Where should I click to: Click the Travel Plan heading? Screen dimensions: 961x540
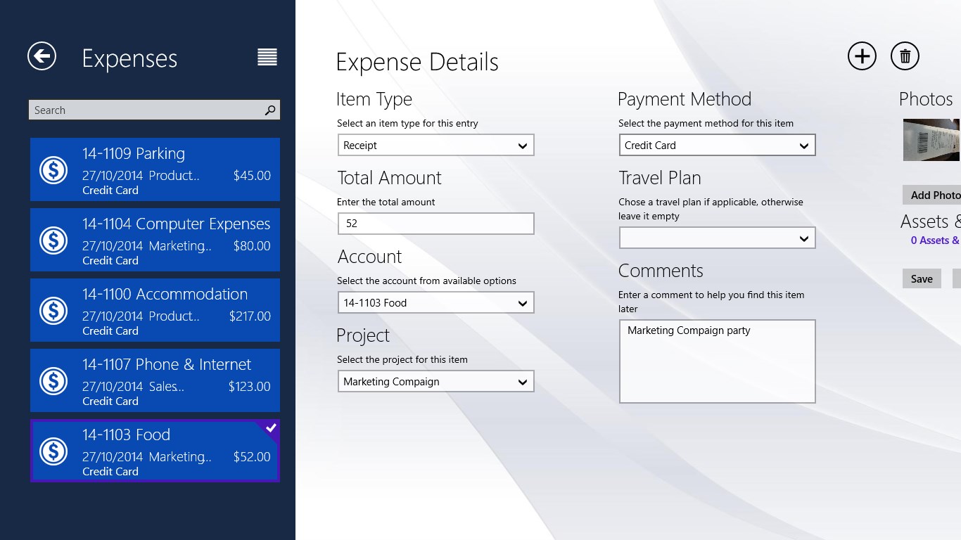pyautogui.click(x=660, y=178)
